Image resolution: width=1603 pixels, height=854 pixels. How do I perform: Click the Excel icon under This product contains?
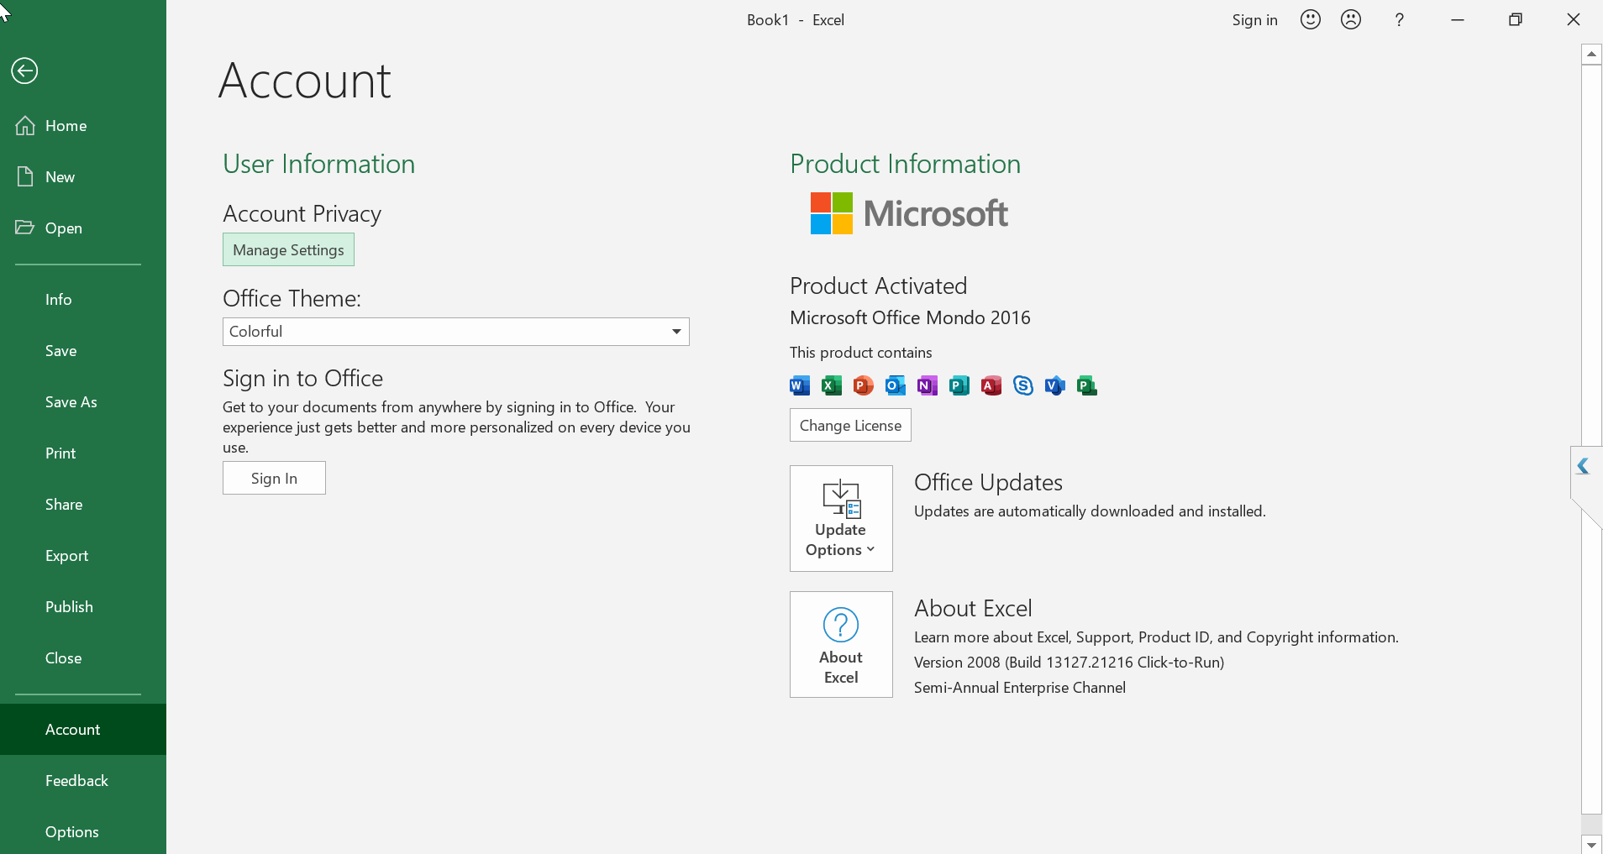point(832,385)
